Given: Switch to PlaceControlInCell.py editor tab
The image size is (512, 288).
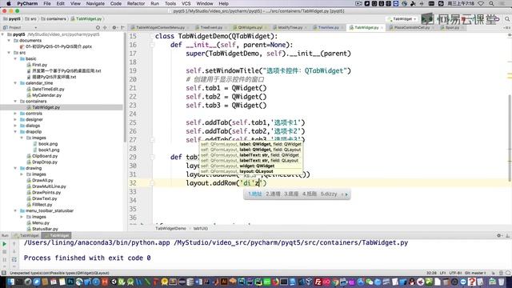Looking at the screenshot, I should click(411, 28).
